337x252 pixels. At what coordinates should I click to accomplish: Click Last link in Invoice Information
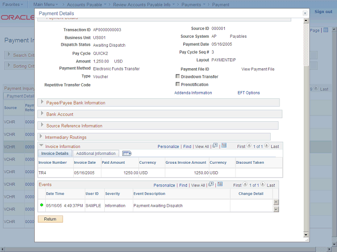275,146
